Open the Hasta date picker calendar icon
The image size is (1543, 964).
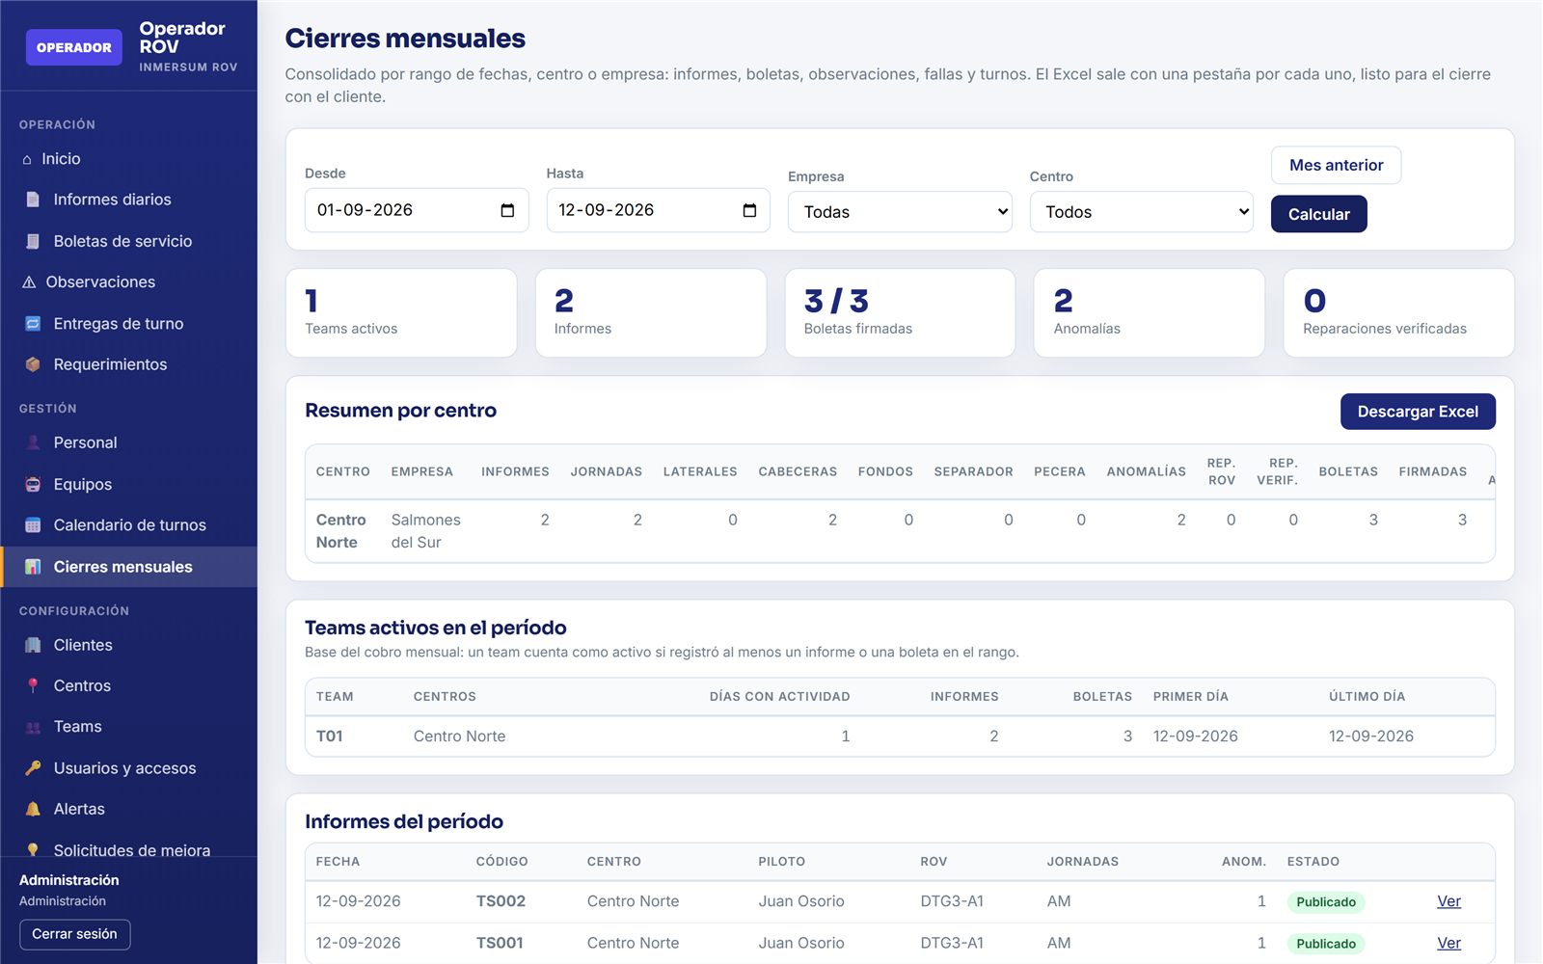749,210
